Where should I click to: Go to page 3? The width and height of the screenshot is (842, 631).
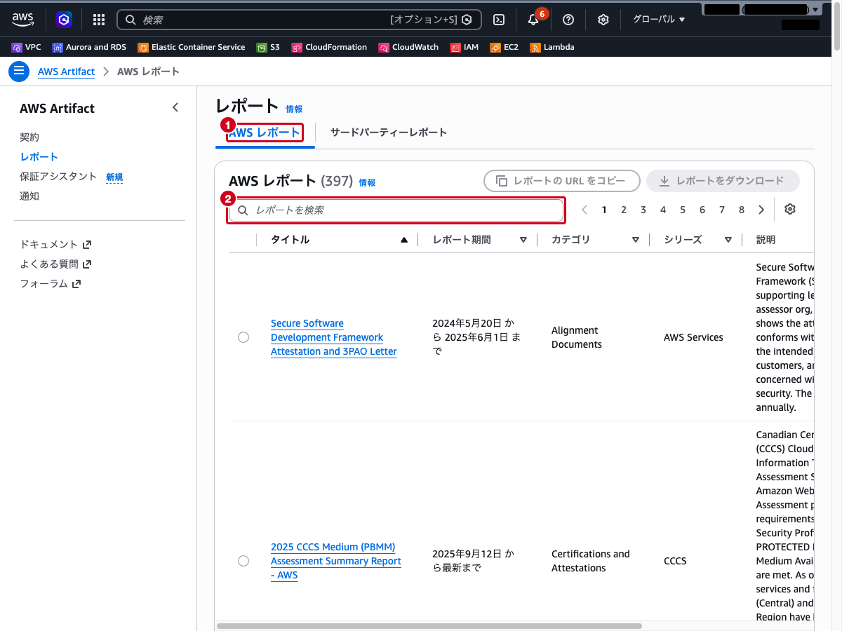(643, 210)
